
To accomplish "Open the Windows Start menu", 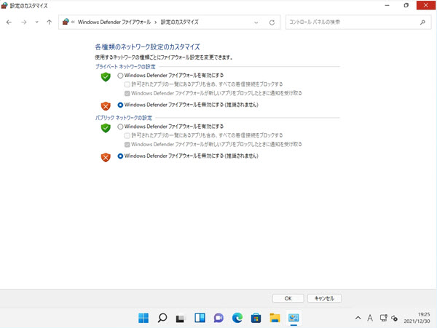I will tap(143, 318).
